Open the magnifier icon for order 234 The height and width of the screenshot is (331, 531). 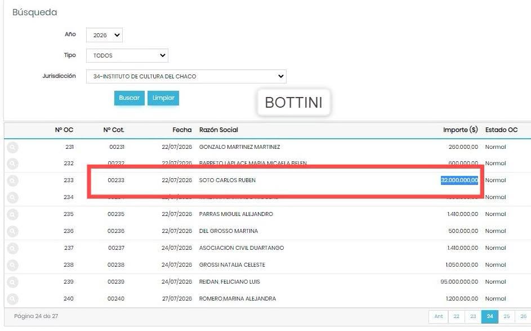click(x=12, y=197)
